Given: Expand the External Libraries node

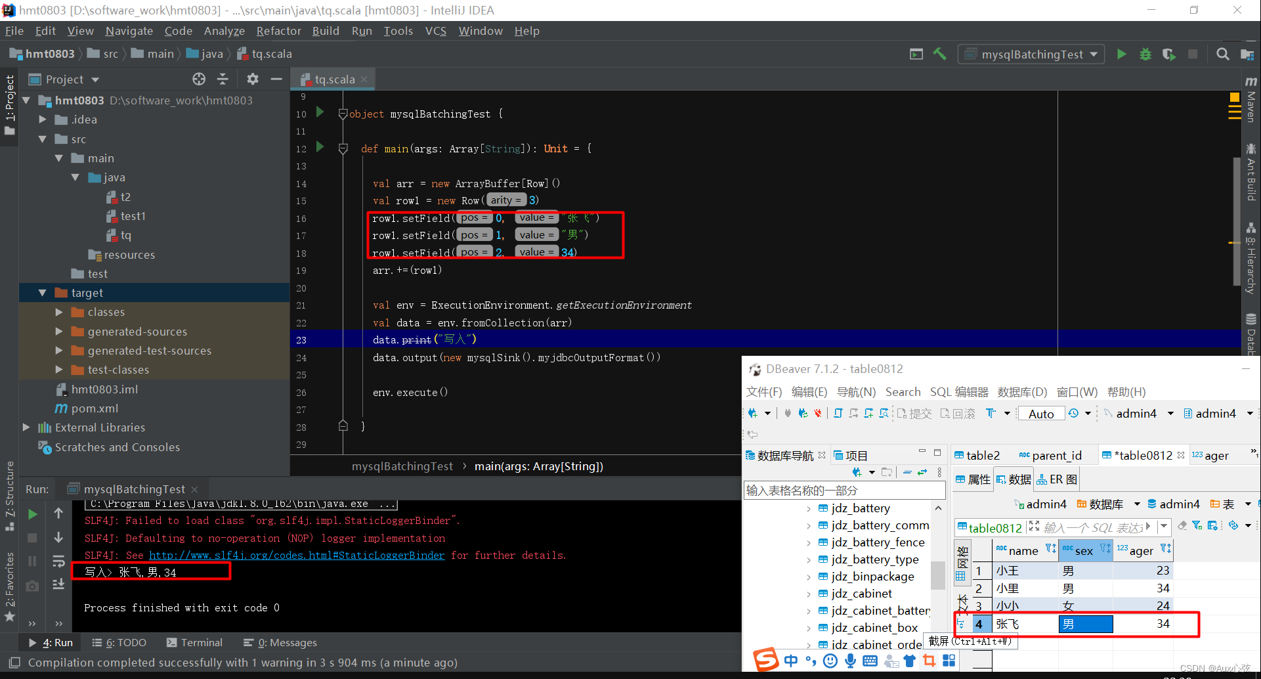Looking at the screenshot, I should 26,427.
